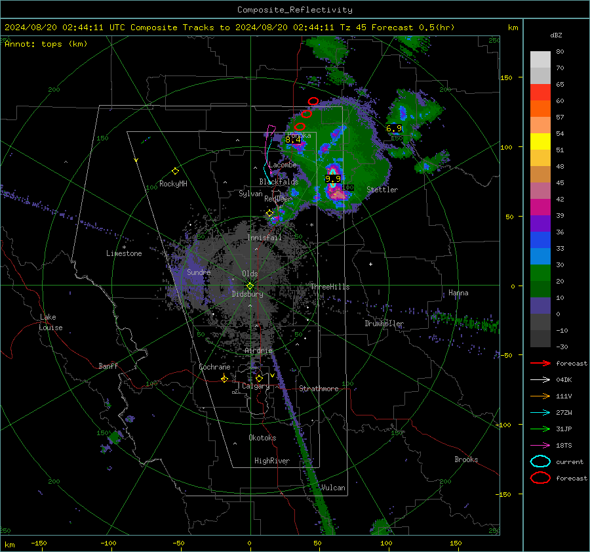Click the dBZ scale heading
Viewport: 590px width, 552px height.
pos(556,35)
